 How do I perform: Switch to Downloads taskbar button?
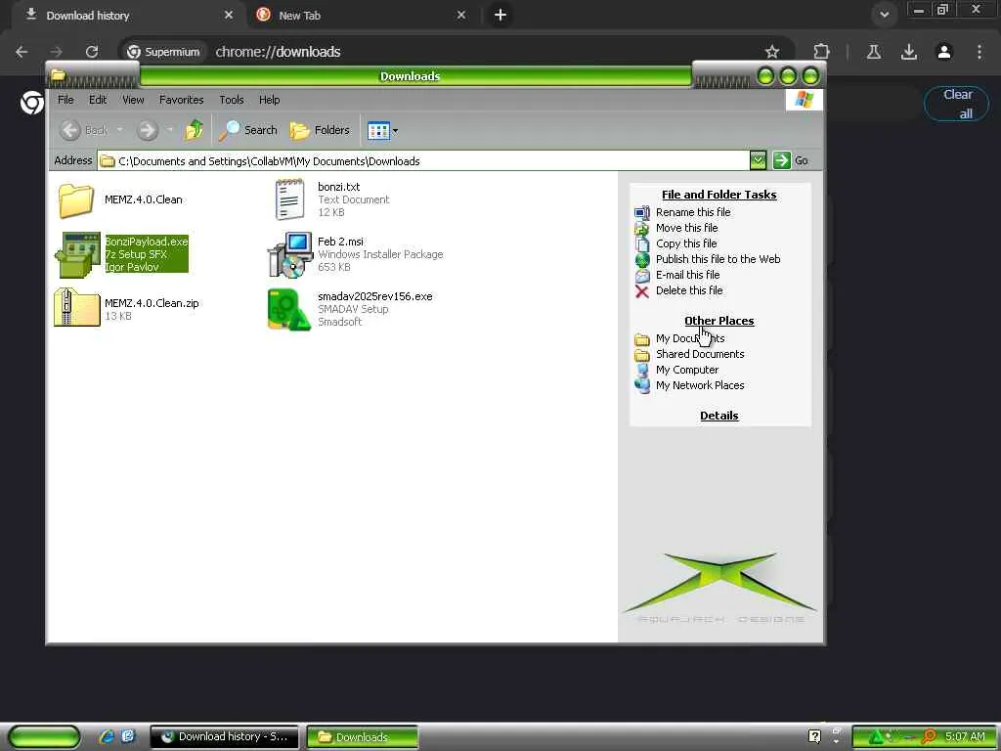362,737
